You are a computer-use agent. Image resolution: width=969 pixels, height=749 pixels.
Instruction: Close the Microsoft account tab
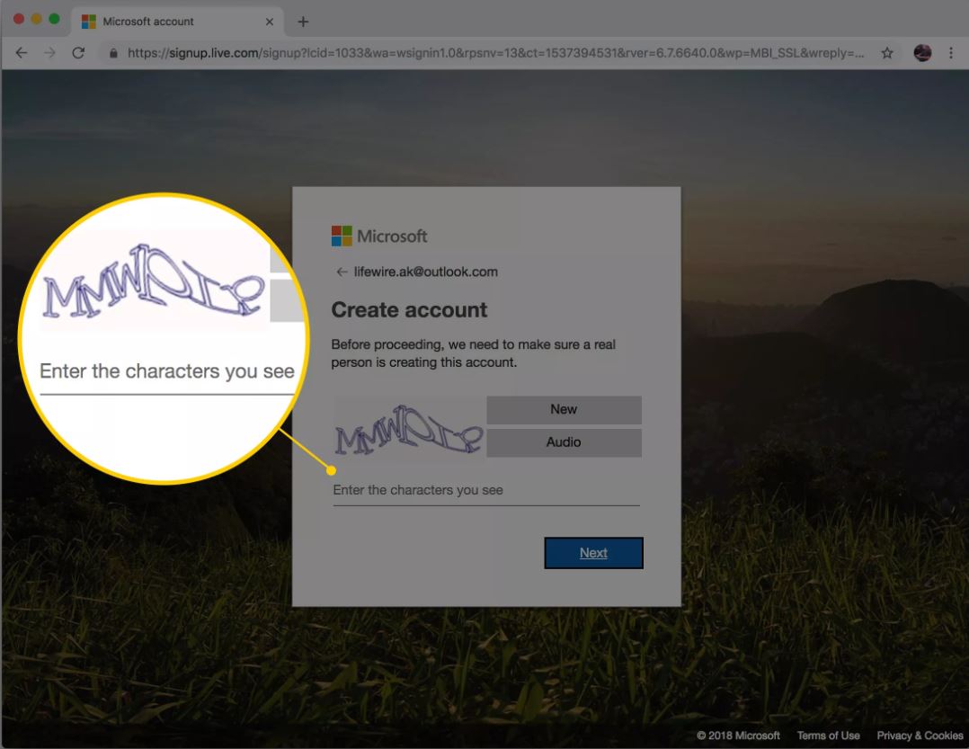click(270, 22)
